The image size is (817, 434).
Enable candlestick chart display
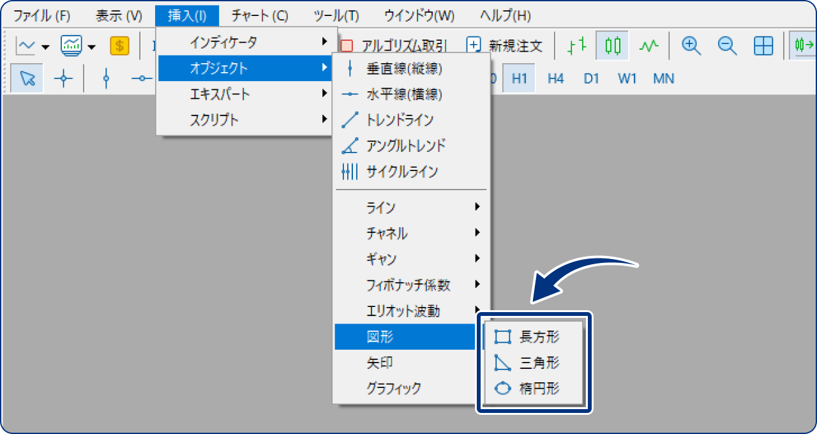[x=611, y=46]
